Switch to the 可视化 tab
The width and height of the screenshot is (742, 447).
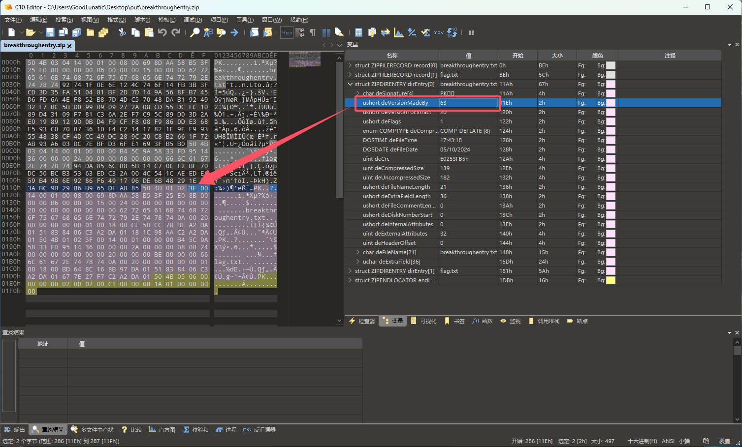pos(423,321)
